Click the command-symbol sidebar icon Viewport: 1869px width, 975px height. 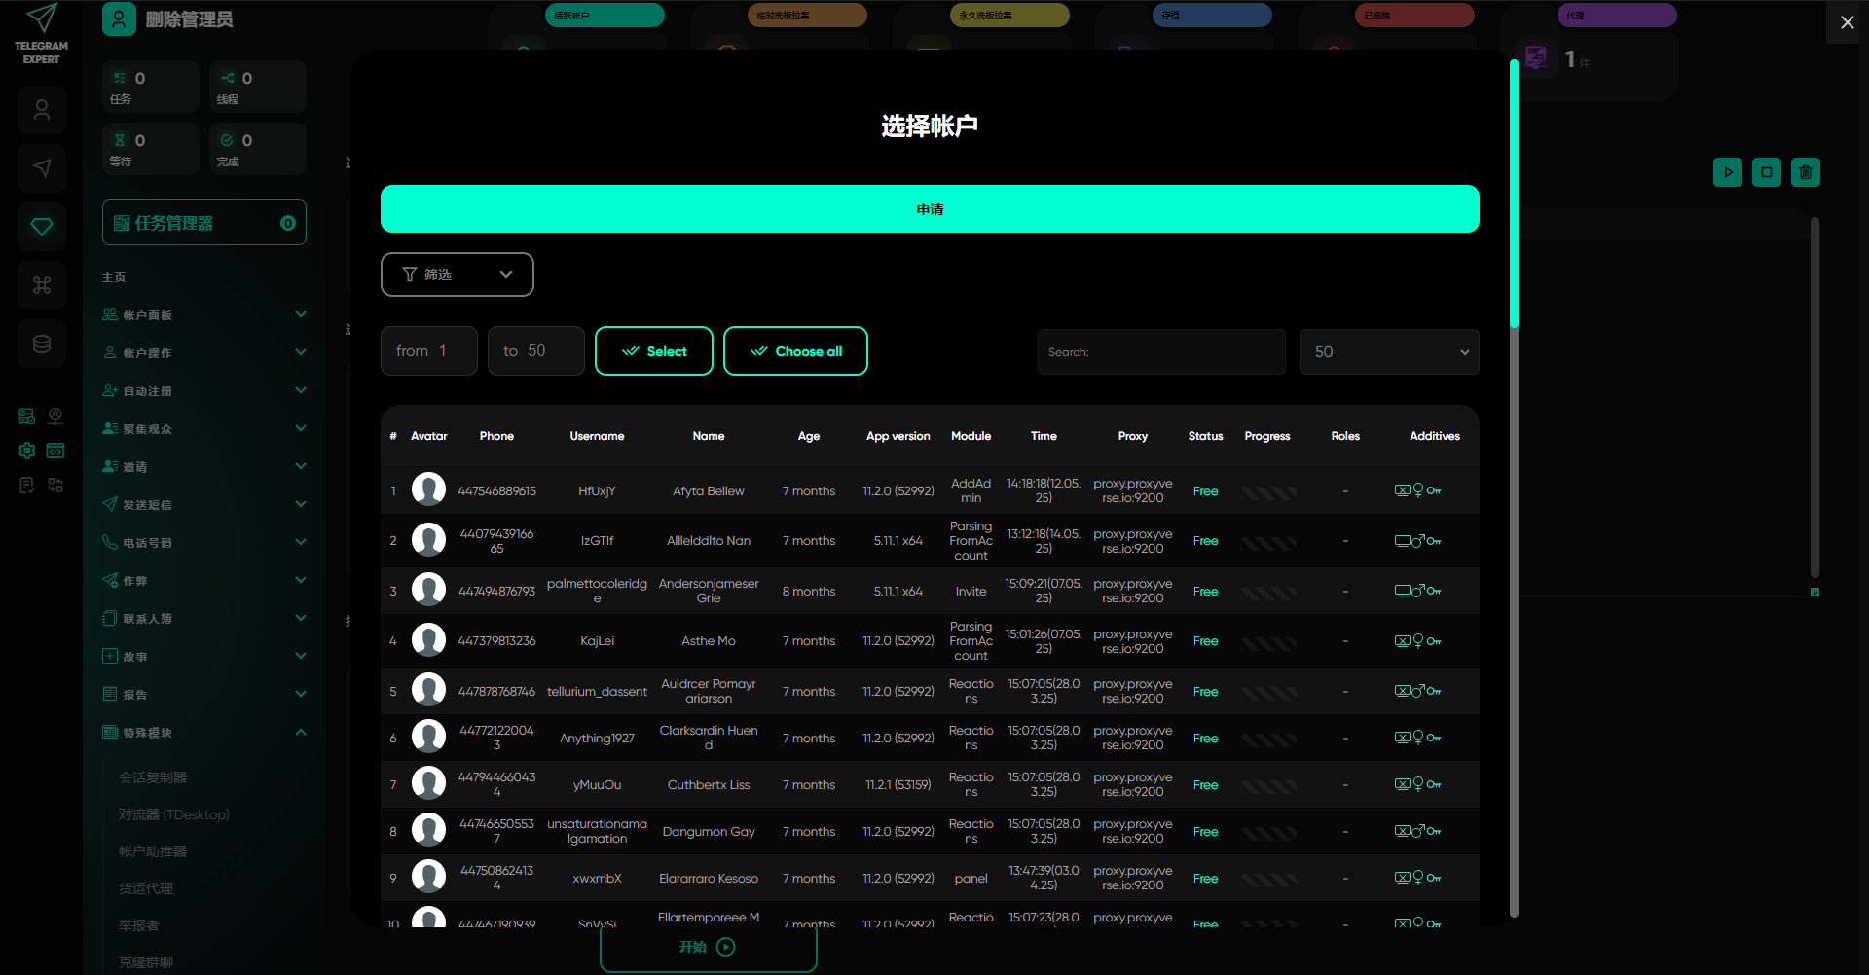[42, 285]
